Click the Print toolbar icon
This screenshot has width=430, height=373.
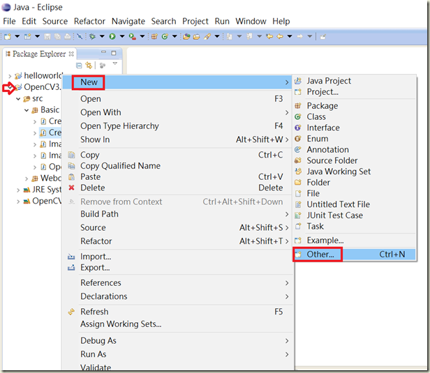tap(68, 36)
